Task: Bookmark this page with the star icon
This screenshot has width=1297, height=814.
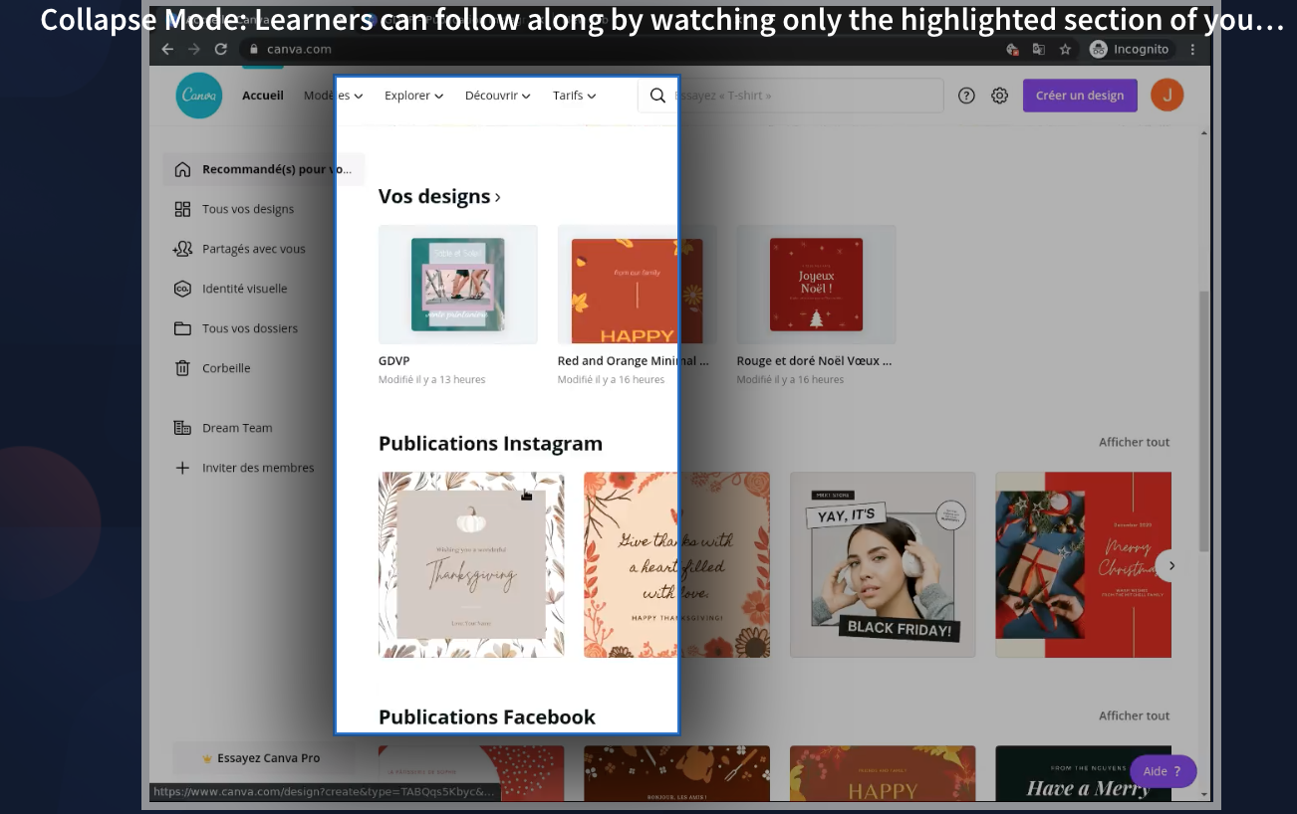Action: pyautogui.click(x=1065, y=49)
